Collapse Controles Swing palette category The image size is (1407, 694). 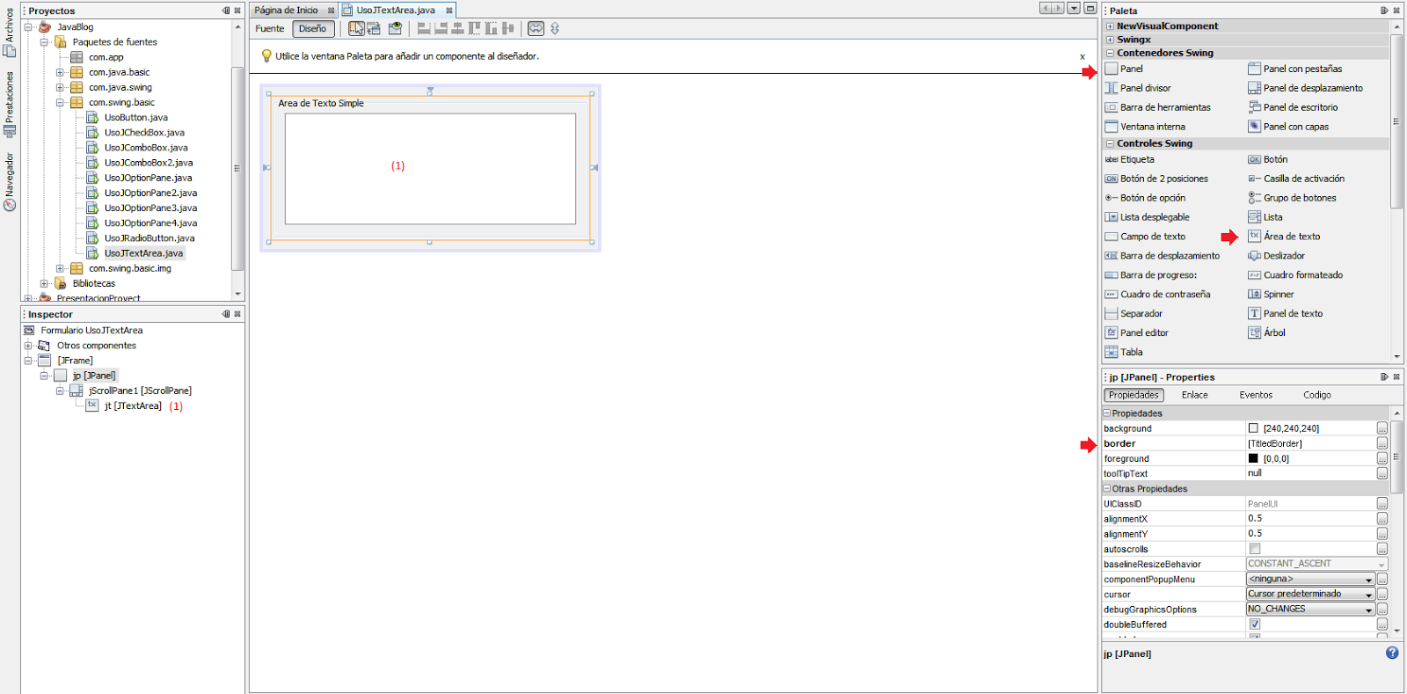[x=1110, y=143]
